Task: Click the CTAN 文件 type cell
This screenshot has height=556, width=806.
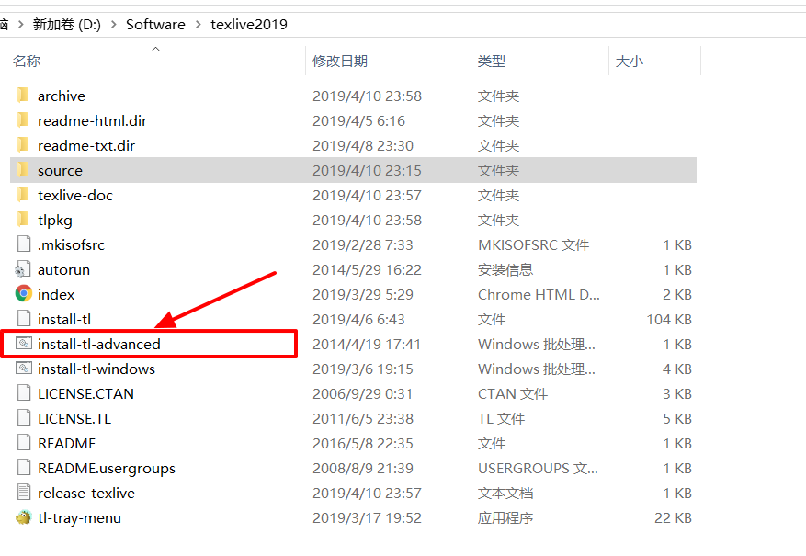Action: pyautogui.click(x=513, y=393)
